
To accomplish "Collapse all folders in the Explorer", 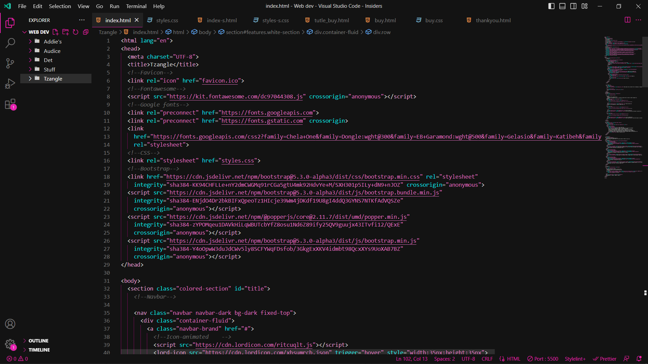I will [86, 32].
